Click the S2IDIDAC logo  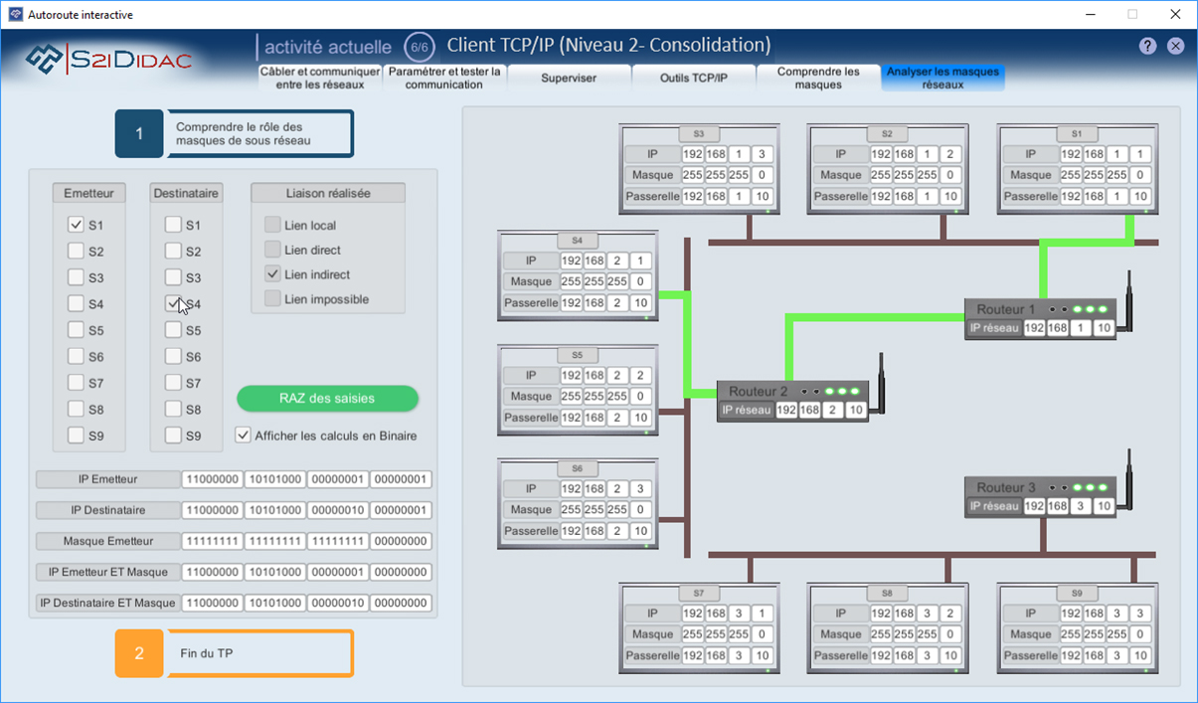point(107,60)
